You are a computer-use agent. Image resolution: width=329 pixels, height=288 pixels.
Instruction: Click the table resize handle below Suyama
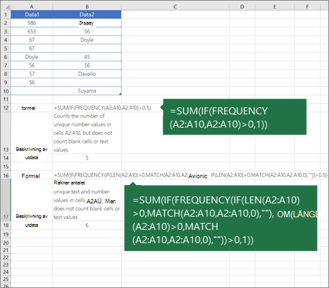pyautogui.click(x=120, y=94)
